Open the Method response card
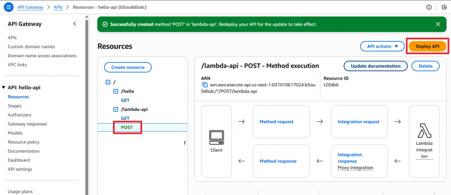The image size is (451, 195). [281, 161]
